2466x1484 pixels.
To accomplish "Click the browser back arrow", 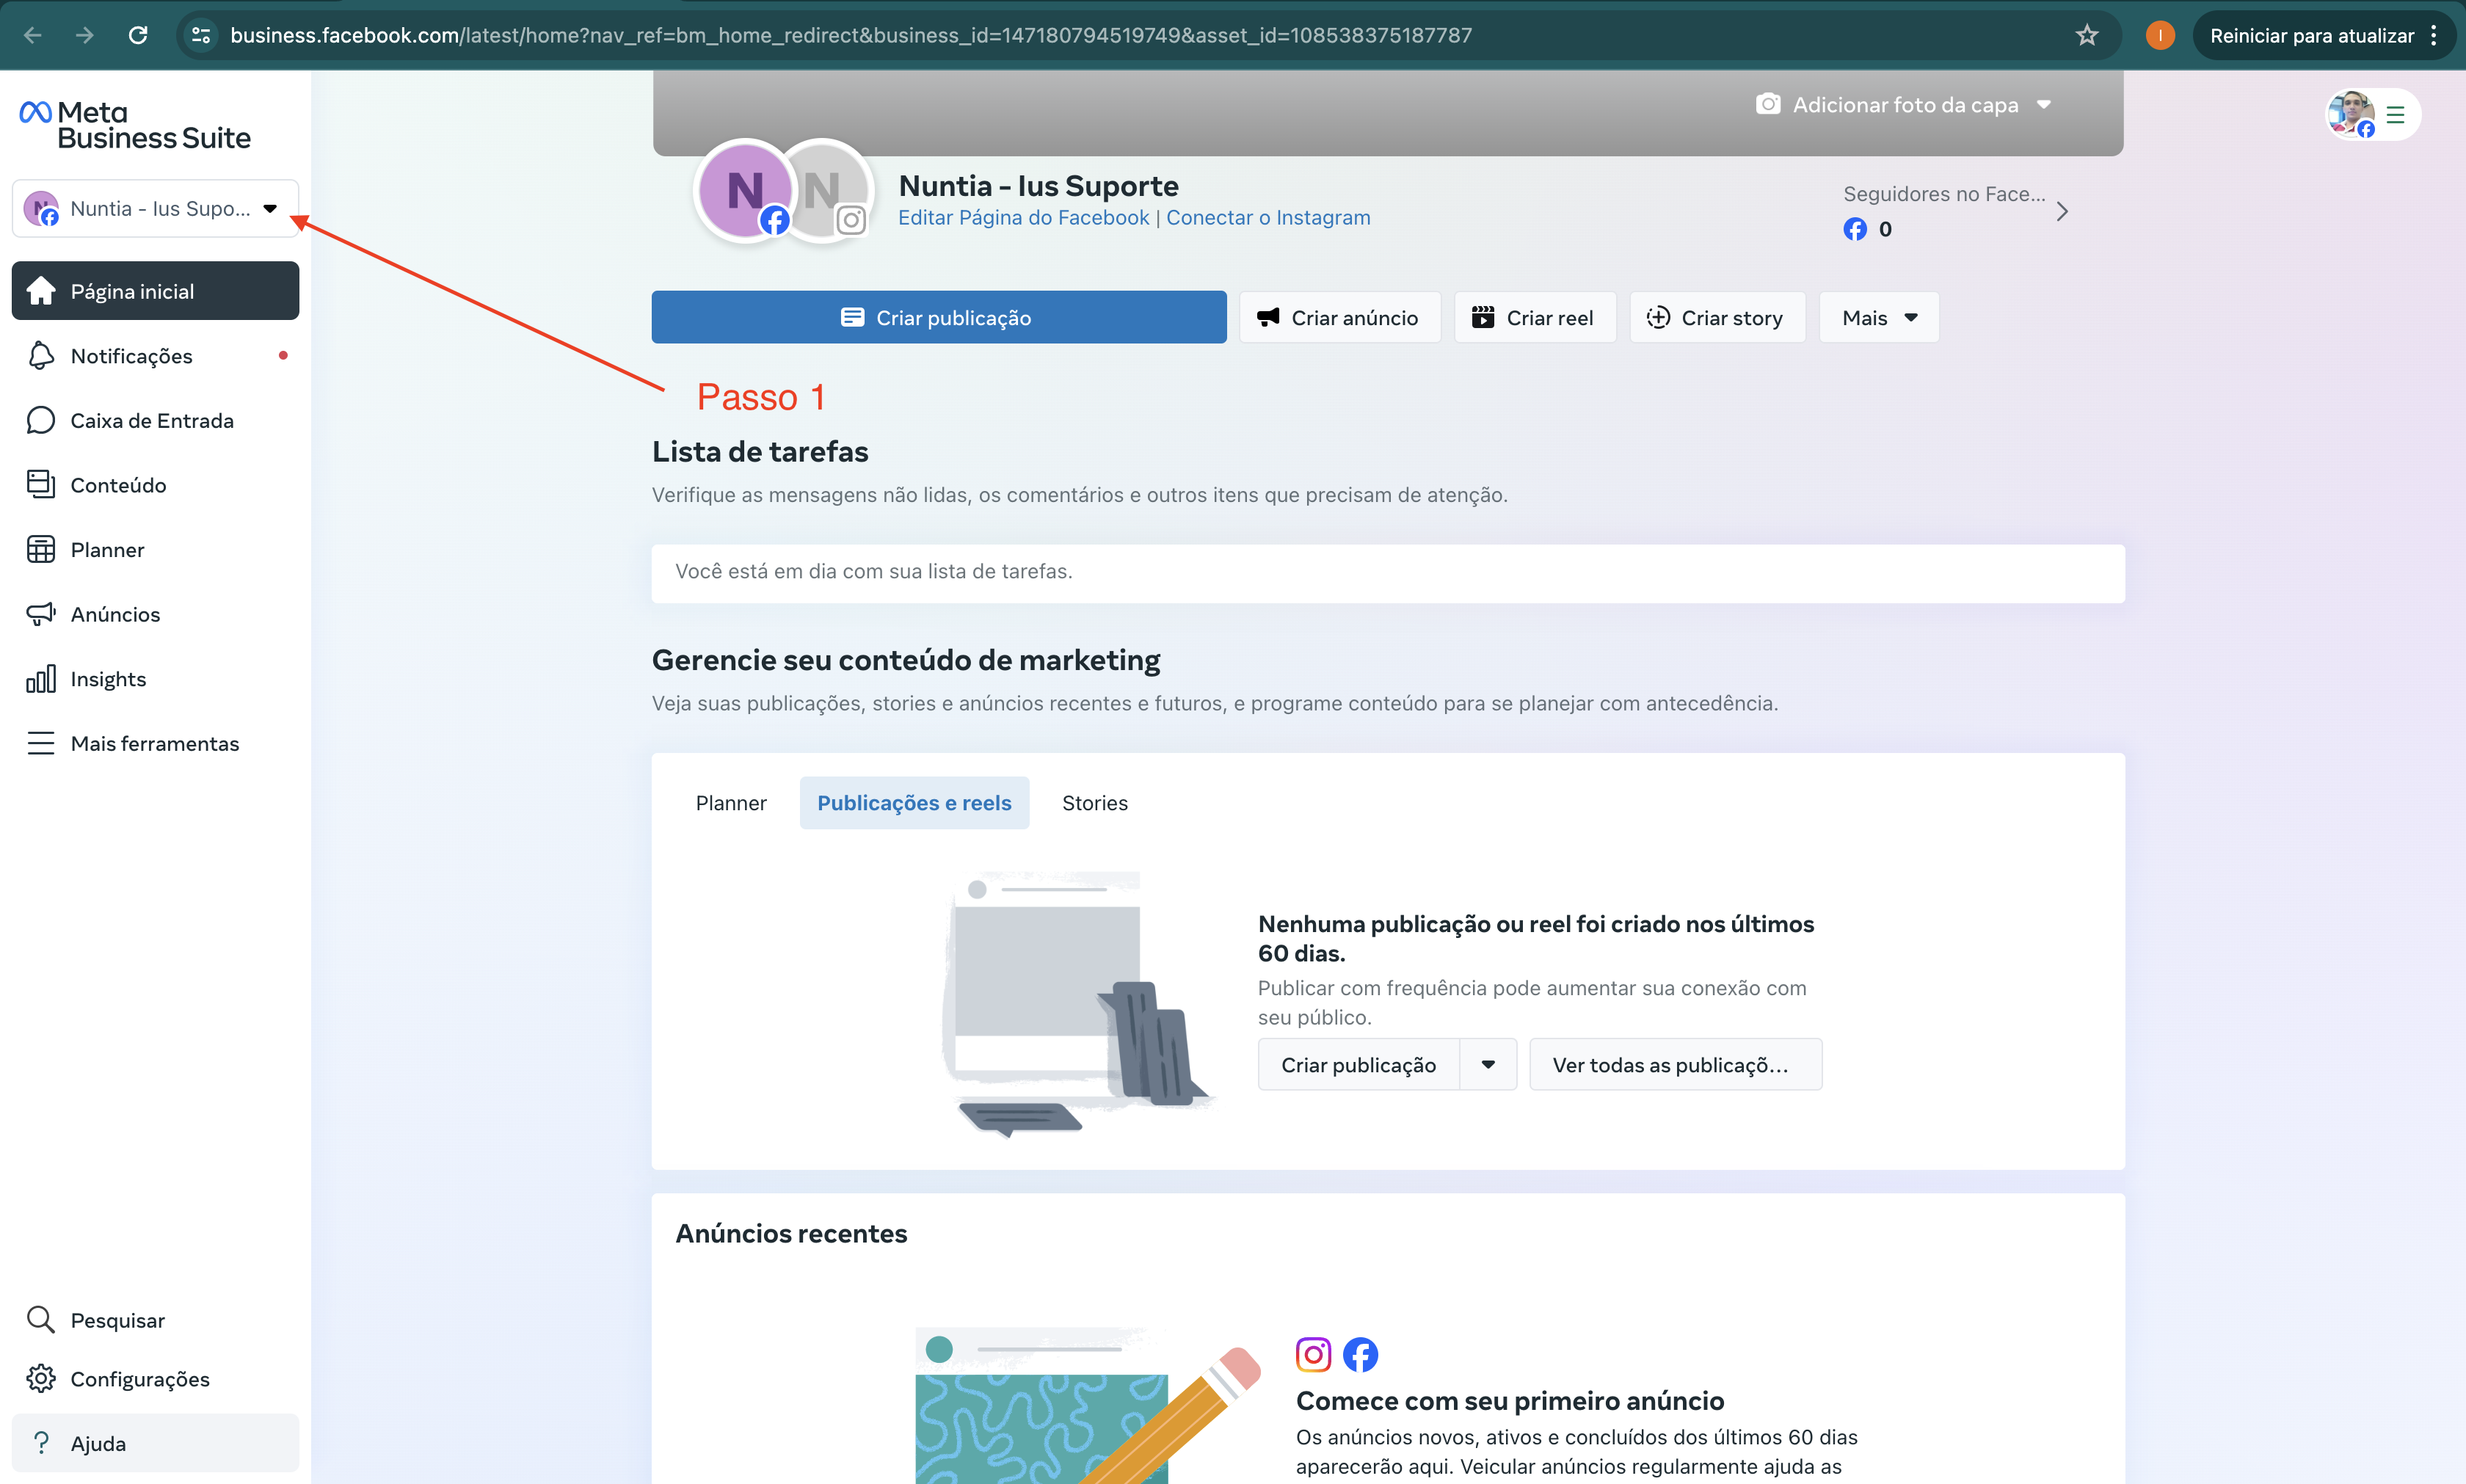I will pos(33,35).
